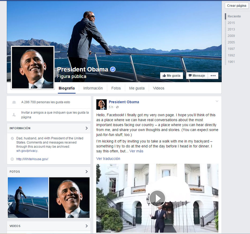Jump to 2009 in the timeline
The height and width of the screenshot is (234, 250).
point(231,36)
